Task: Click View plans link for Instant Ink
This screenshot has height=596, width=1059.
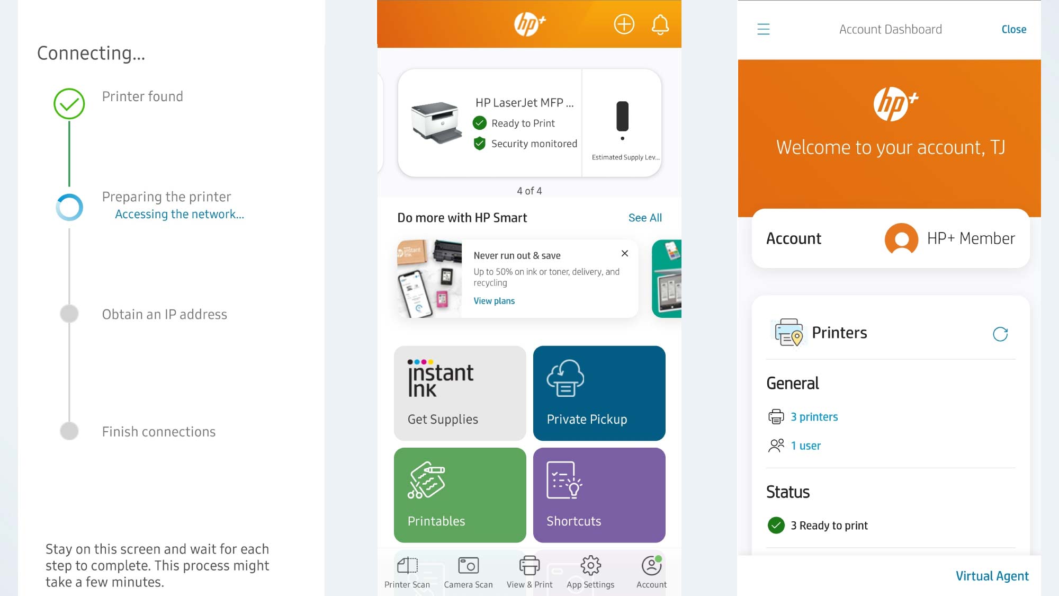Action: point(495,300)
